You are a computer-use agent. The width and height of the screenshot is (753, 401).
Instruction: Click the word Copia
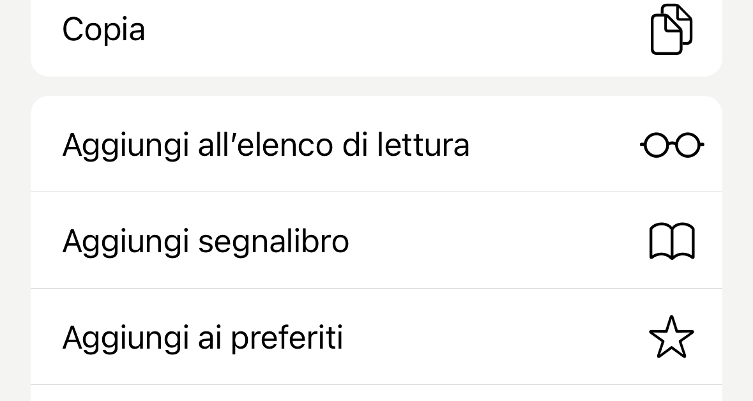click(x=103, y=30)
